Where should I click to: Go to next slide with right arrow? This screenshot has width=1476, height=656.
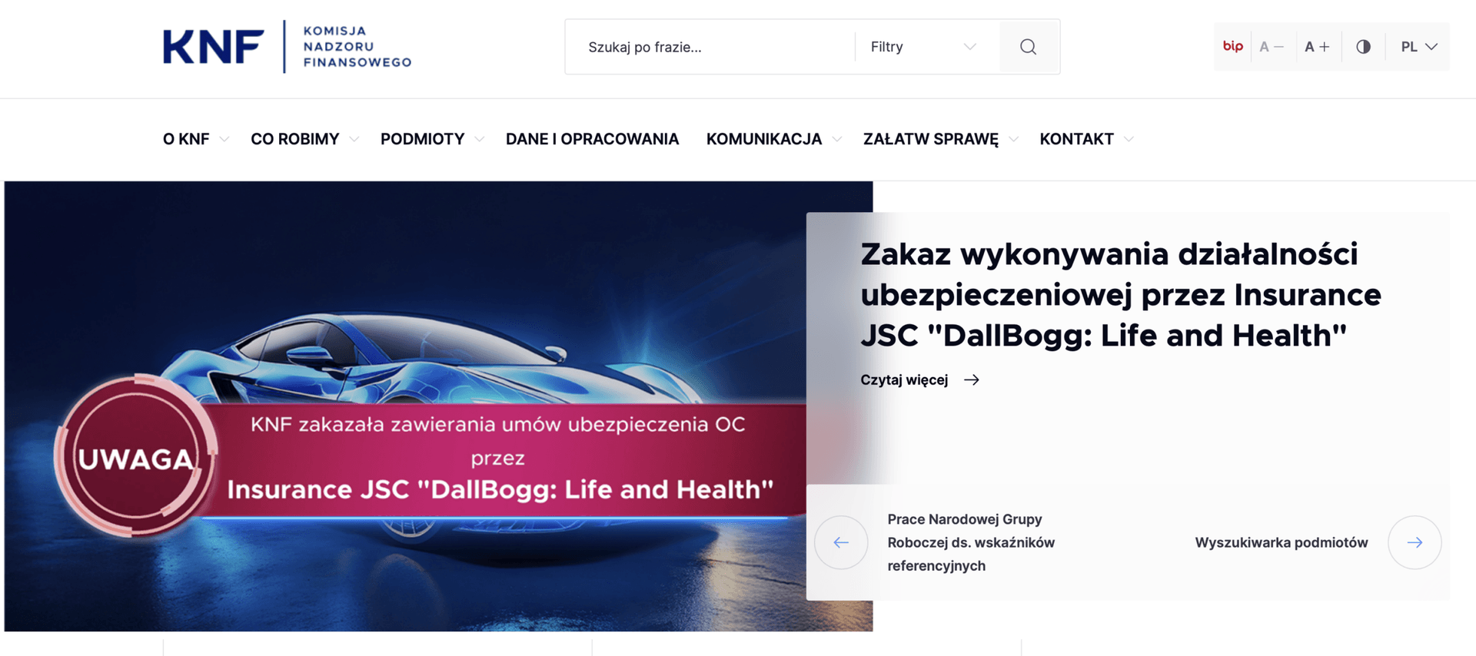[1414, 542]
